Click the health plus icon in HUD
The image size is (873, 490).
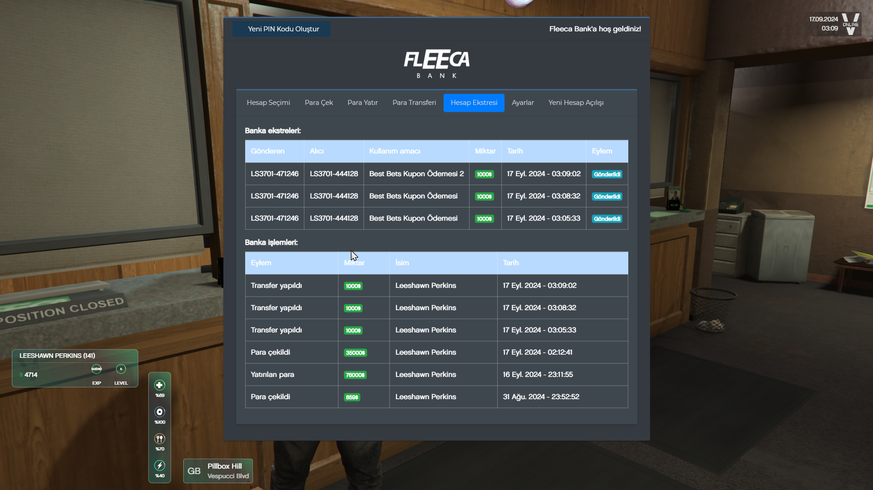159,385
